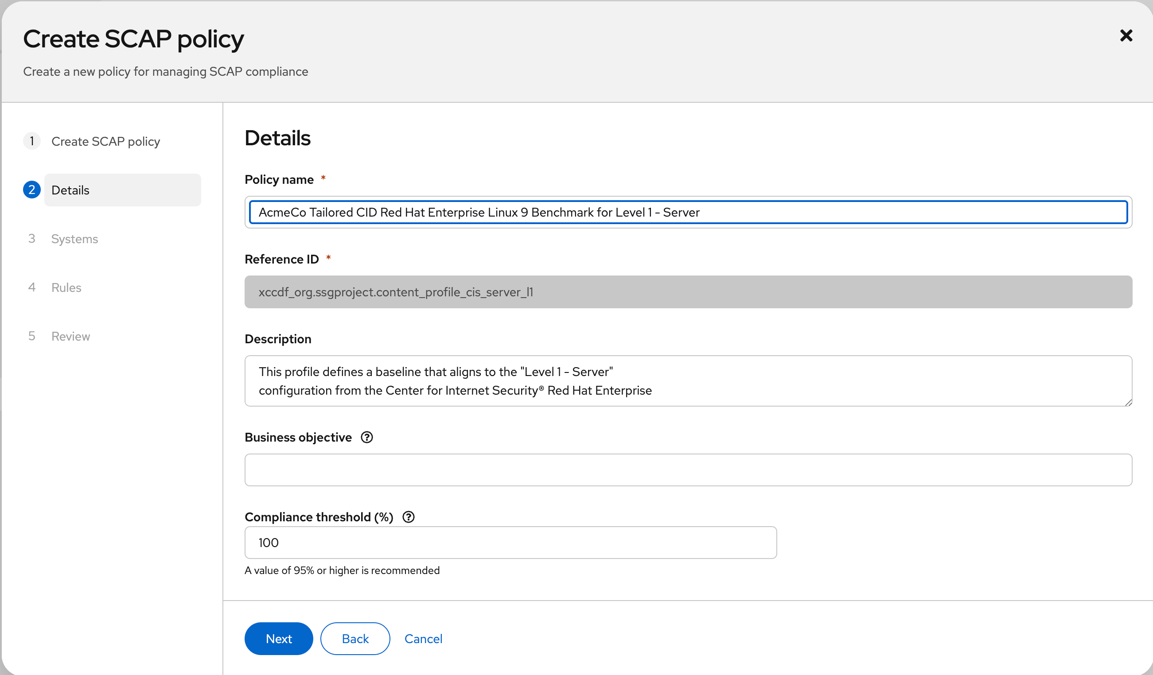This screenshot has height=675, width=1153.
Task: Click the disabled Reference ID field
Action: 688,292
